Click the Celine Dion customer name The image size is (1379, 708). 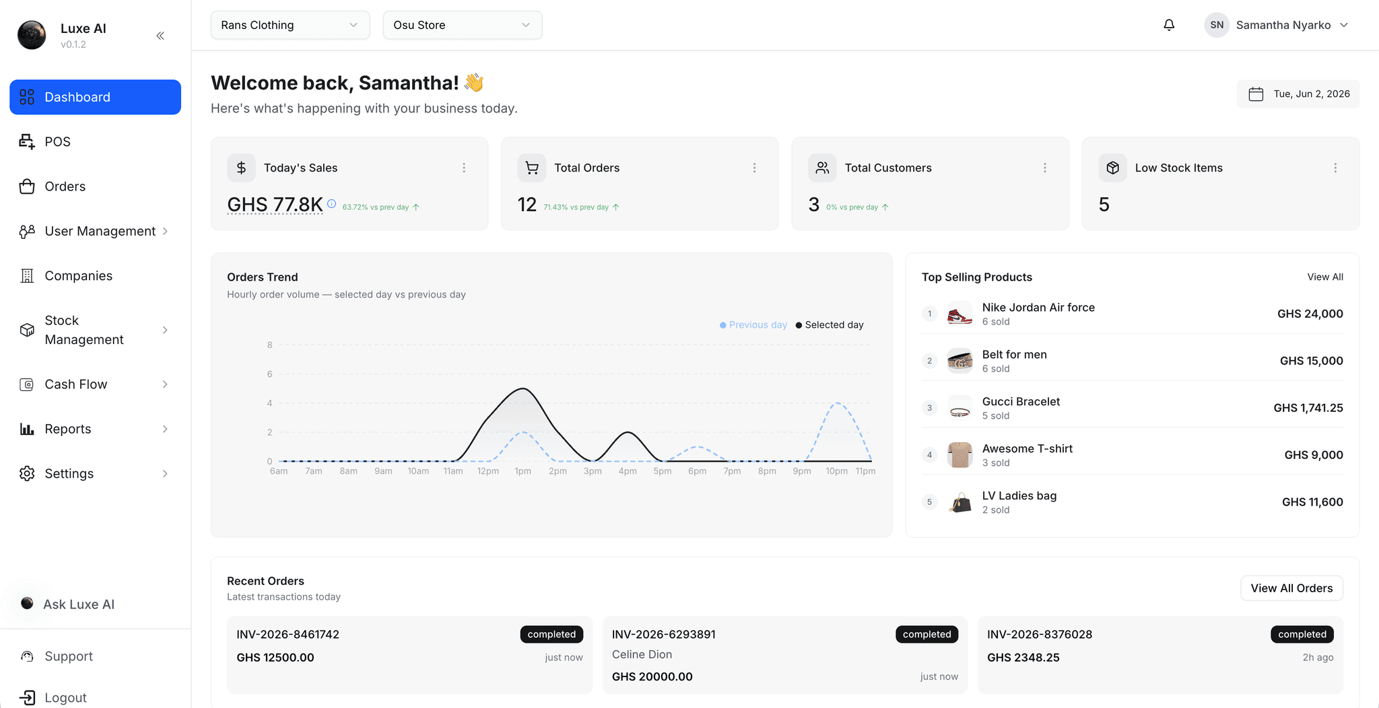[642, 654]
